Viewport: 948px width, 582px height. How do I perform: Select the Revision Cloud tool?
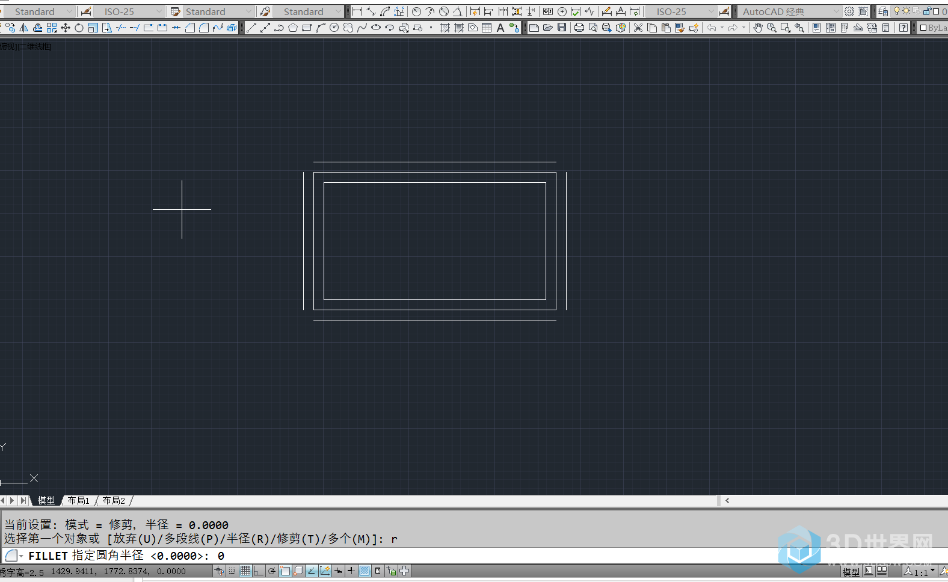(x=348, y=28)
